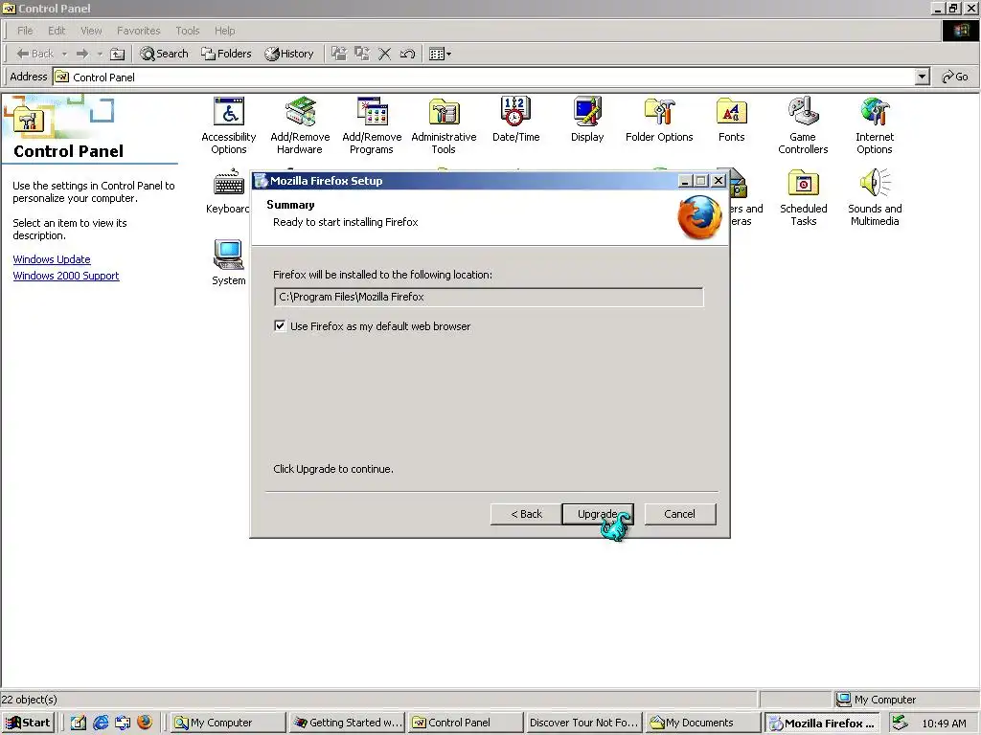This screenshot has width=981, height=735.
Task: Click the Address bar Control Panel text
Action: click(103, 77)
